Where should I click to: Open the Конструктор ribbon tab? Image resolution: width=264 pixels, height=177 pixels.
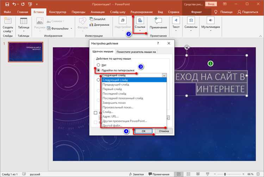point(58,12)
